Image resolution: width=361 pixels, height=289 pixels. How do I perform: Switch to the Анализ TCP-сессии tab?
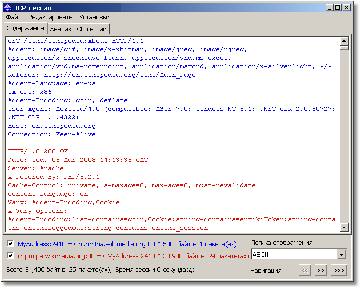tap(78, 29)
